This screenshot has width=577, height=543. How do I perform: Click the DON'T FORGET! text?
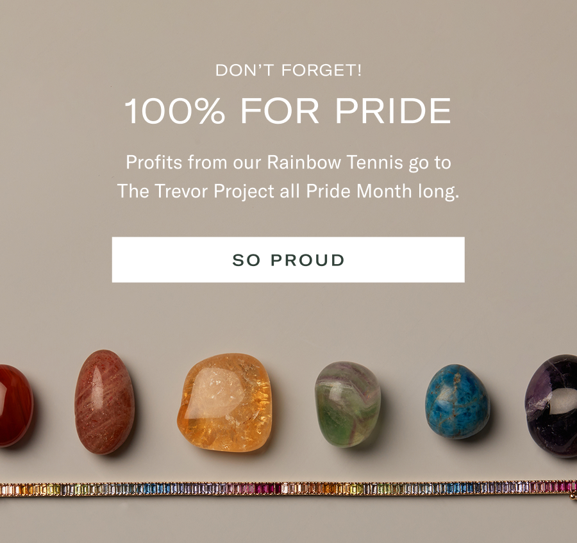[x=288, y=70]
